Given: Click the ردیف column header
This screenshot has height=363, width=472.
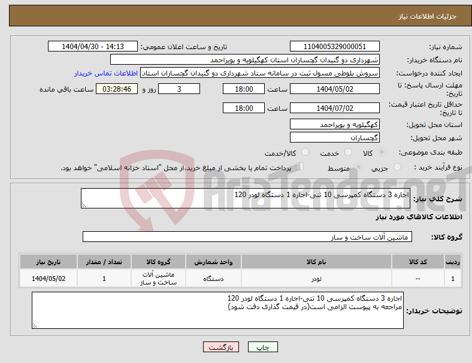Looking at the screenshot, I should (452, 262).
